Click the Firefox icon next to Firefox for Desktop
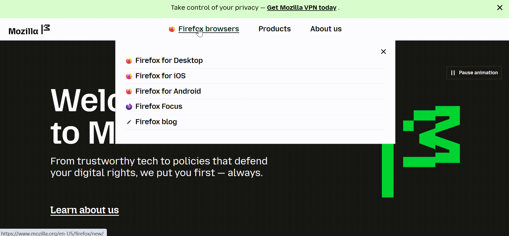Image resolution: width=509 pixels, height=236 pixels. (x=129, y=61)
